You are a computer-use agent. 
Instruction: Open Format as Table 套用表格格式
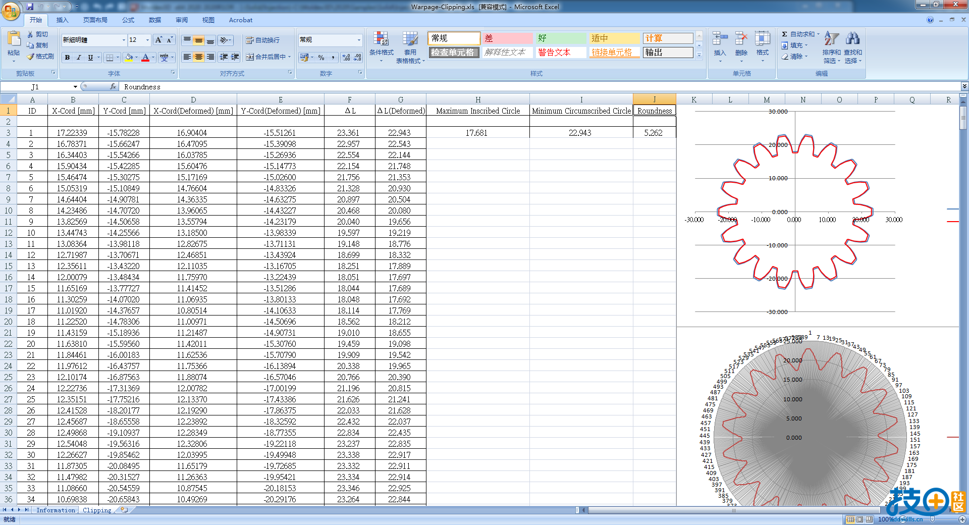click(410, 47)
